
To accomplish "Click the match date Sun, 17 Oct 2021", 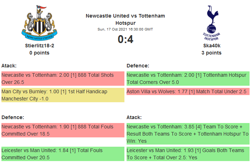I will [x=125, y=29].
